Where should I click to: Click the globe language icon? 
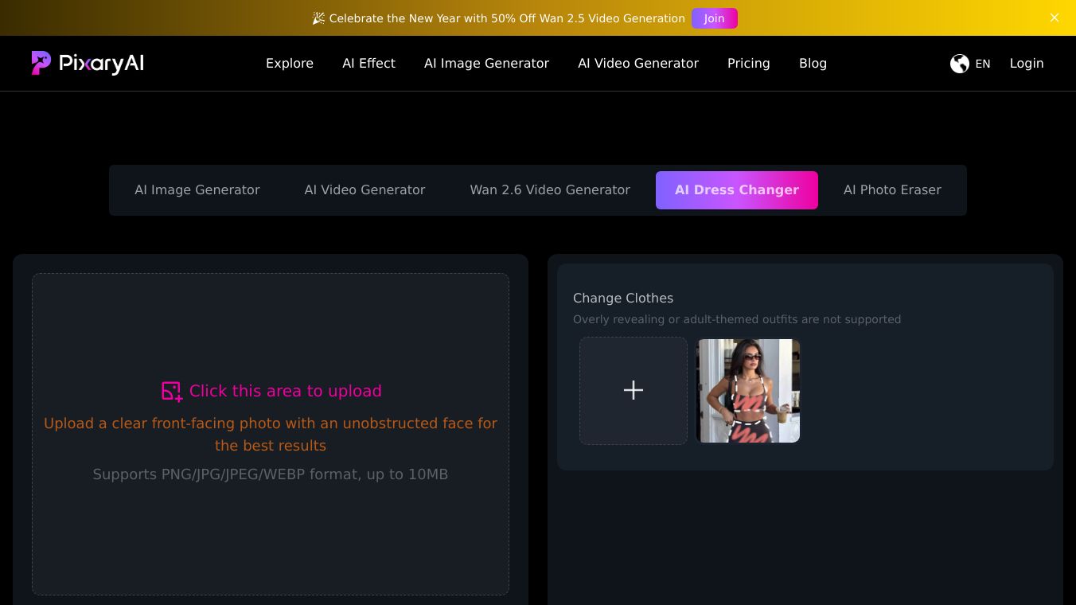pos(959,64)
